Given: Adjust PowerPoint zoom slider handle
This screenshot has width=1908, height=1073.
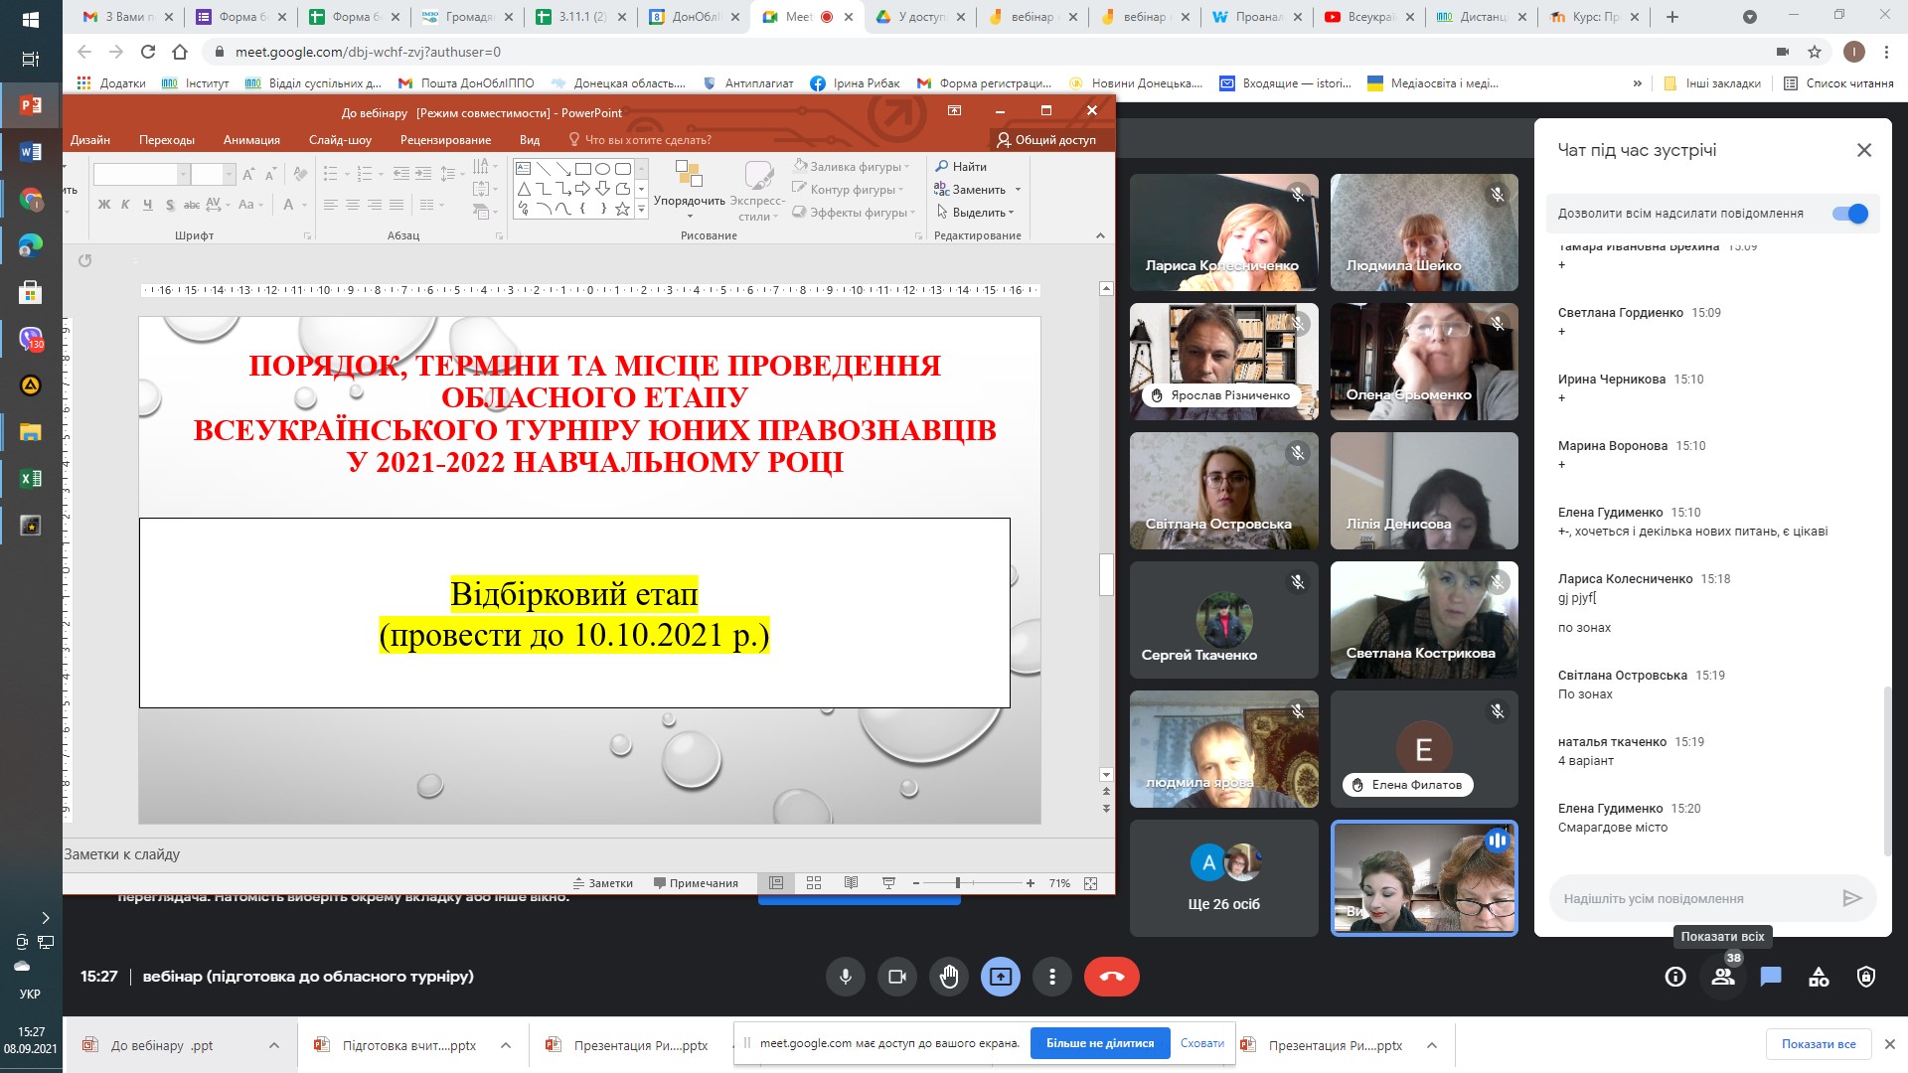Looking at the screenshot, I should pyautogui.click(x=958, y=883).
